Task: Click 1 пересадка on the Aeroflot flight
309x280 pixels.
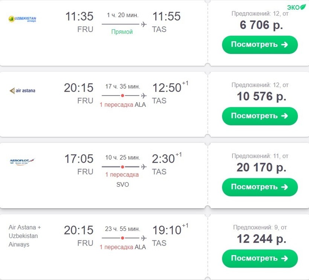Action: tap(122, 175)
